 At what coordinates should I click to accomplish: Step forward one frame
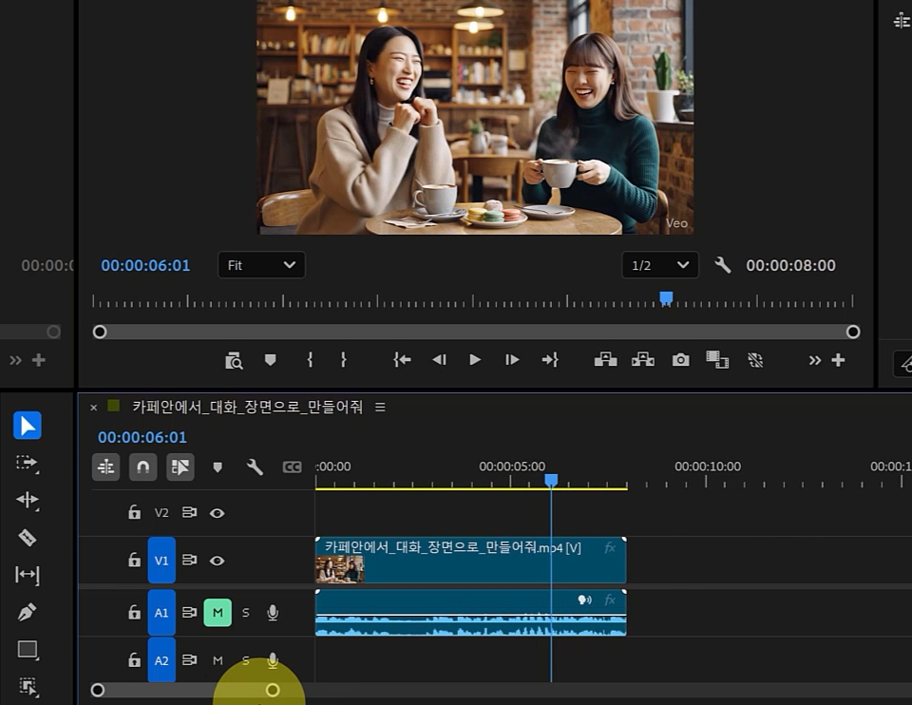(x=512, y=360)
